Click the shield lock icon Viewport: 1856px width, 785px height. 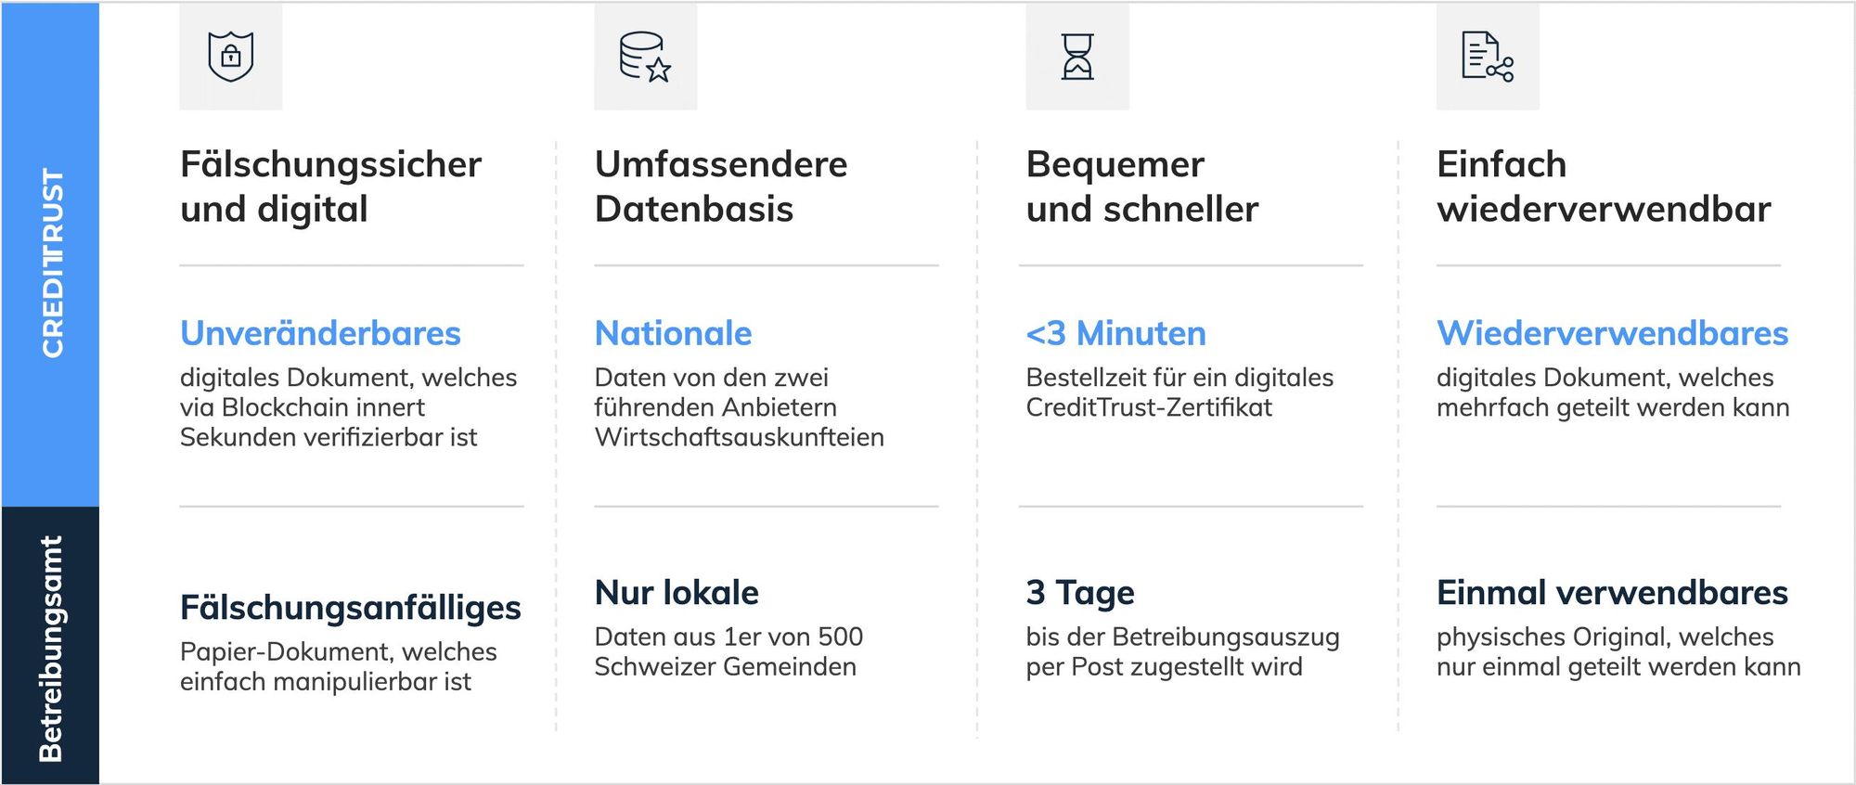[231, 56]
